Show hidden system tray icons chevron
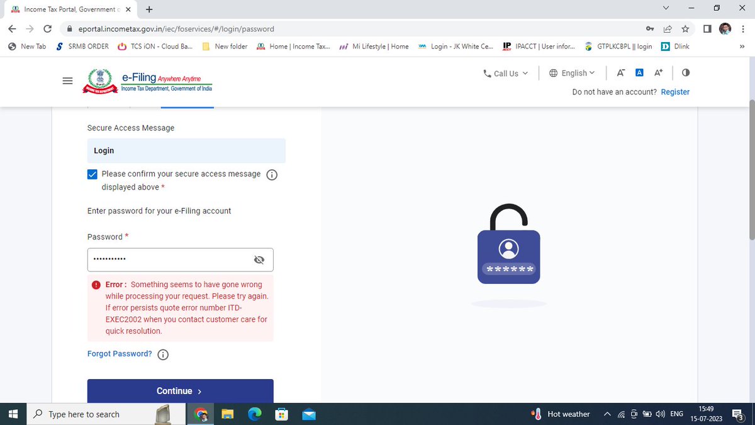 (x=607, y=414)
